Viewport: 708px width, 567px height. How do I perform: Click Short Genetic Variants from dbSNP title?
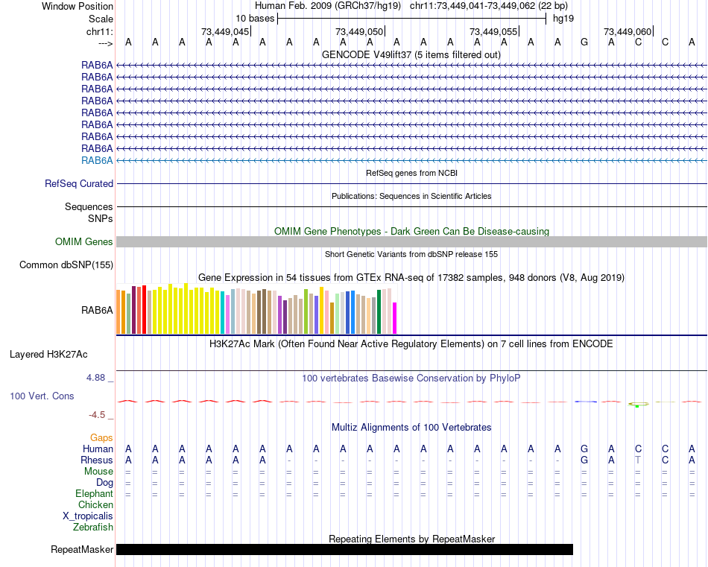[411, 254]
